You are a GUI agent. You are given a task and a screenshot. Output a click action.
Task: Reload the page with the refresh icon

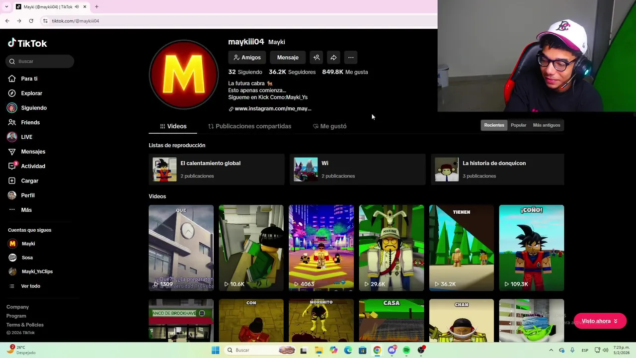31,21
